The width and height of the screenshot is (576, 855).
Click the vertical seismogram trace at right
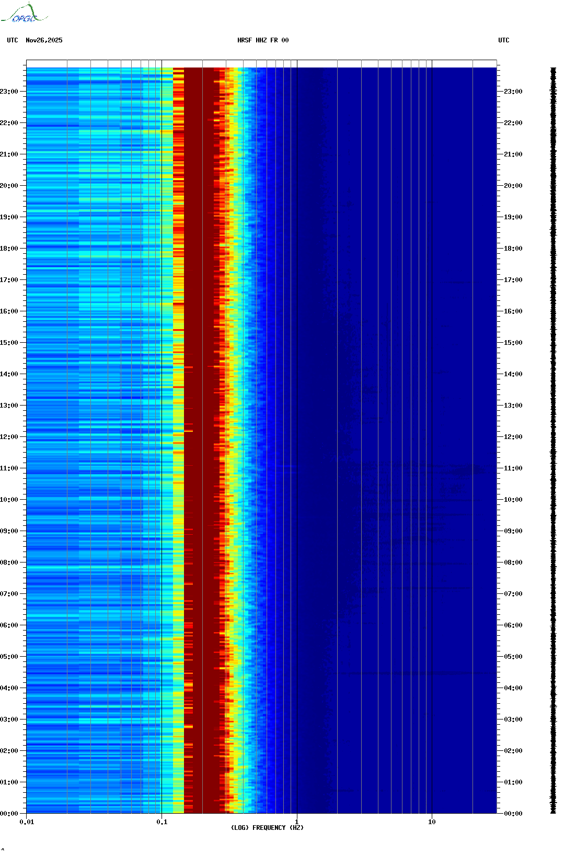click(x=553, y=440)
